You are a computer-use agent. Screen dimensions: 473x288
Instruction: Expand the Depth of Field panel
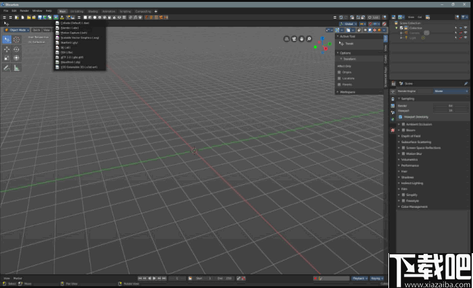[x=411, y=136]
